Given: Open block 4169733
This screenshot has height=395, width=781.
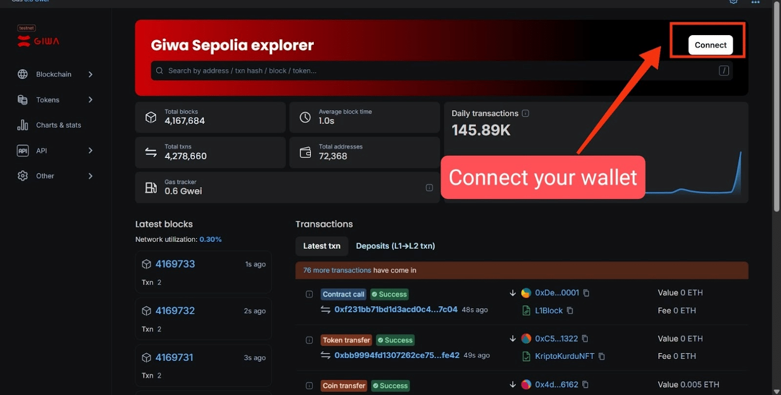Looking at the screenshot, I should tap(175, 264).
